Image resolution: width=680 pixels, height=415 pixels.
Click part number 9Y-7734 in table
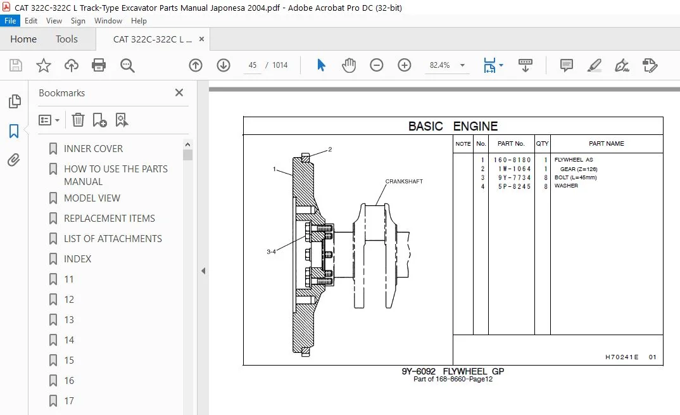[x=514, y=177]
